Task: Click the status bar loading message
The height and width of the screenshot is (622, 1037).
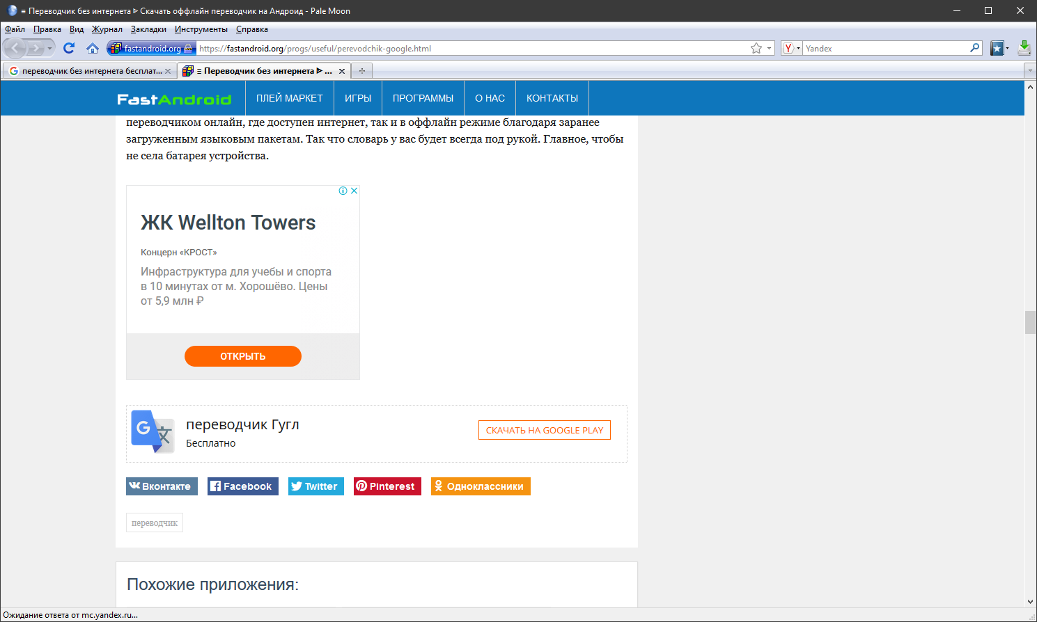Action: coord(70,615)
